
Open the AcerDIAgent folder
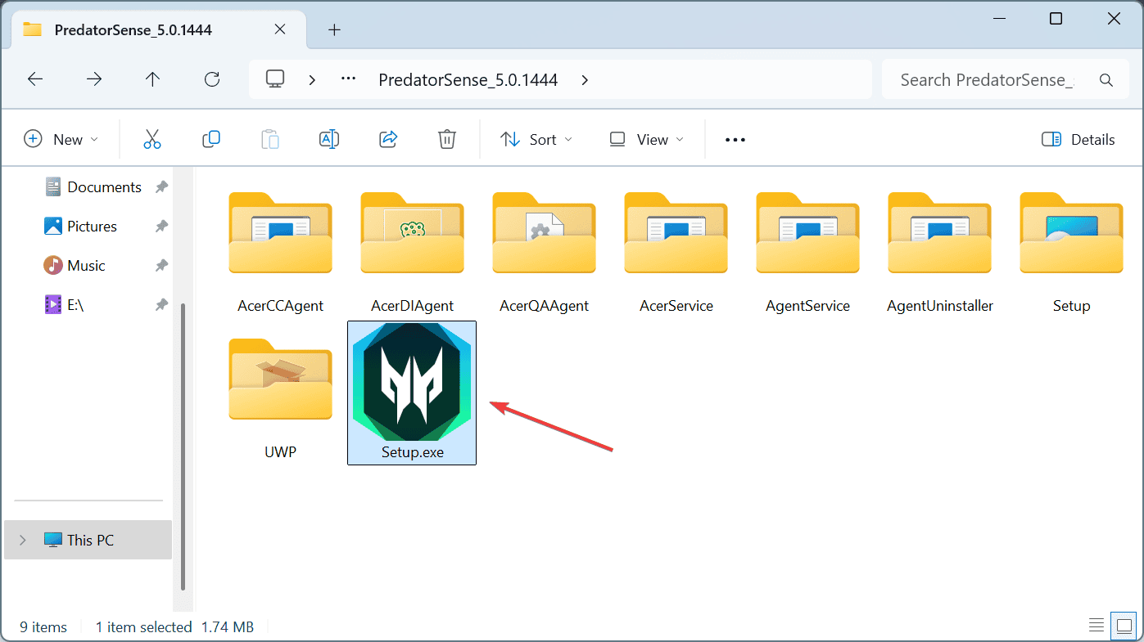click(412, 254)
